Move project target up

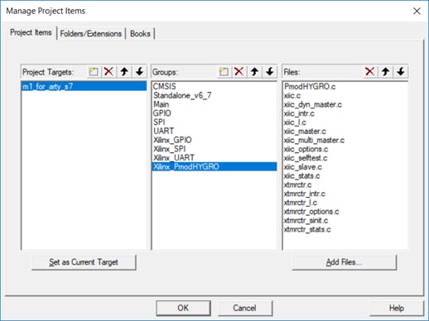coord(124,72)
